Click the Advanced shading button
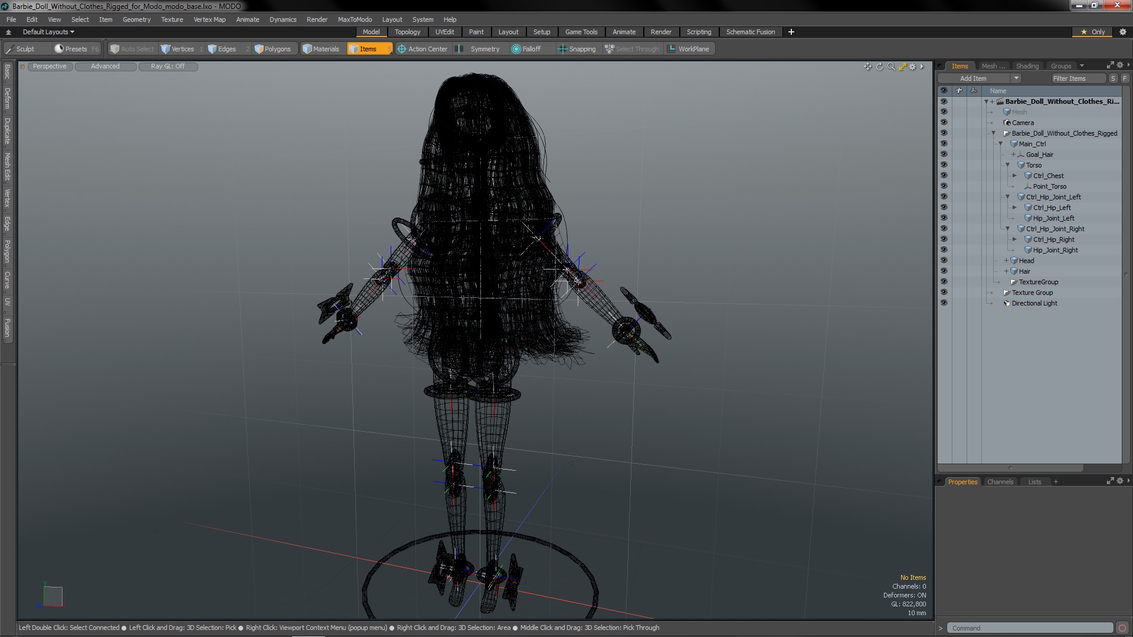 click(105, 67)
